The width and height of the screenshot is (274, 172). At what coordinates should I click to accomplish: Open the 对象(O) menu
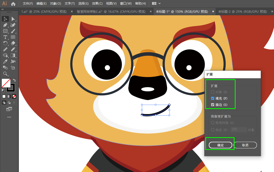[56, 4]
